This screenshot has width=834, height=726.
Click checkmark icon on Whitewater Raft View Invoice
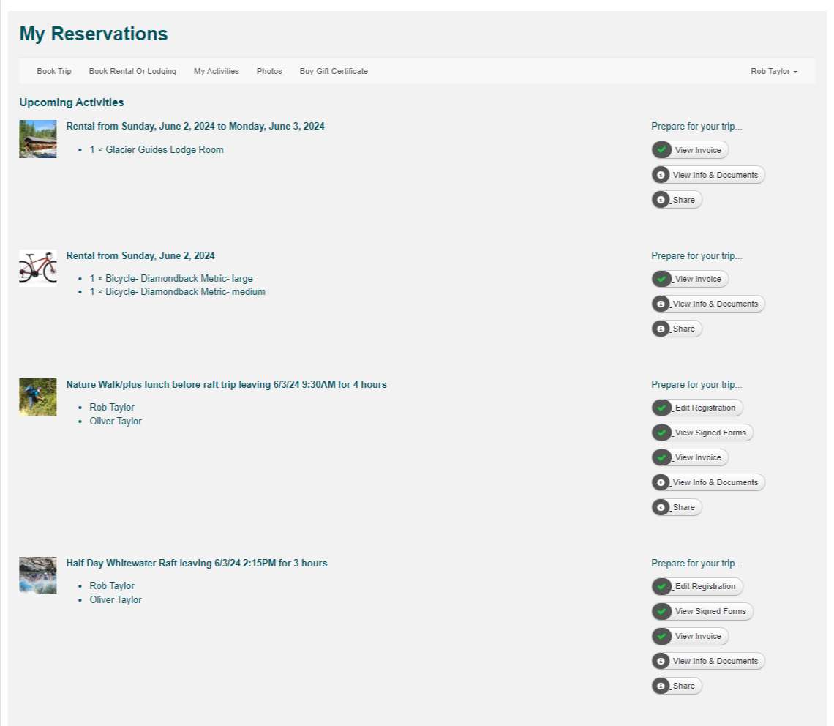coord(661,636)
